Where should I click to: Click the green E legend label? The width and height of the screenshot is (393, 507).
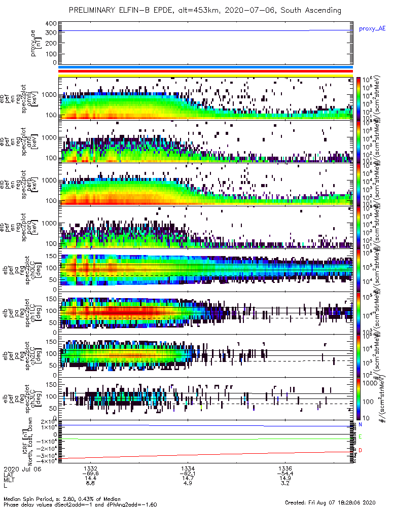pos(361,437)
